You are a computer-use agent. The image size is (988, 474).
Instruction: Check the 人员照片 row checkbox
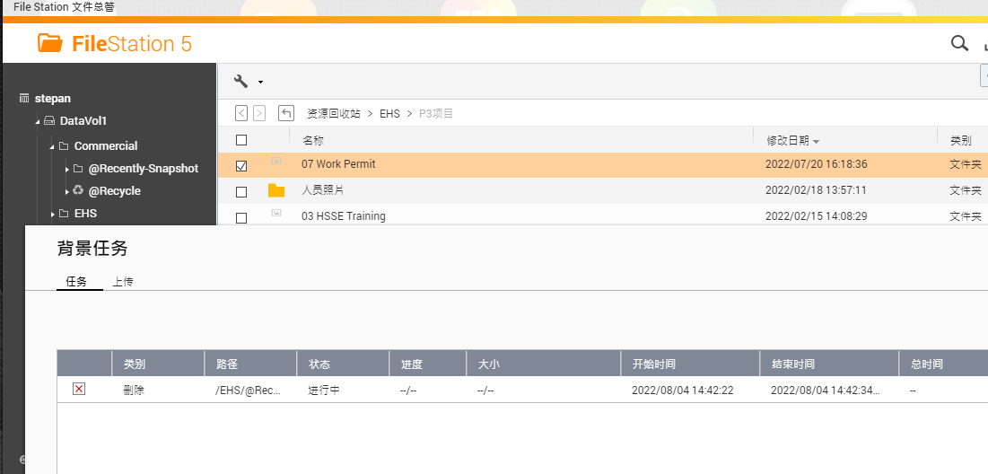241,191
